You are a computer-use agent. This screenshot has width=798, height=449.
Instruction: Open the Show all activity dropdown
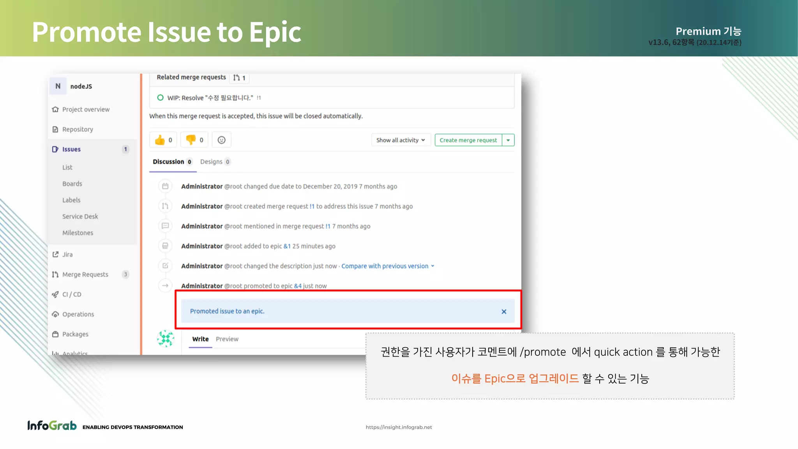pyautogui.click(x=401, y=140)
